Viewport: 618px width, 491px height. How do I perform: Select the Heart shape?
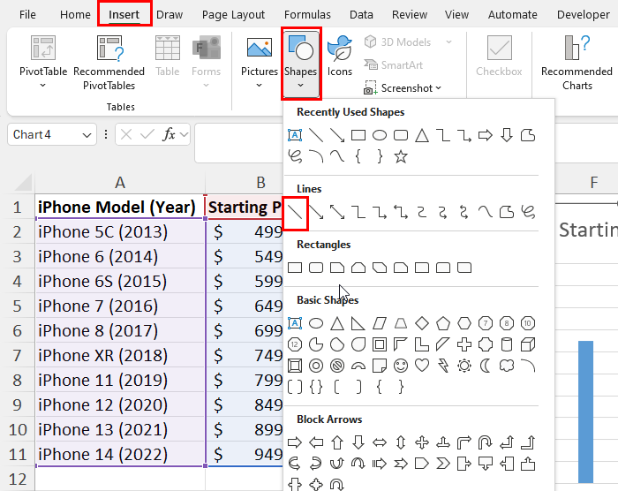(x=422, y=366)
